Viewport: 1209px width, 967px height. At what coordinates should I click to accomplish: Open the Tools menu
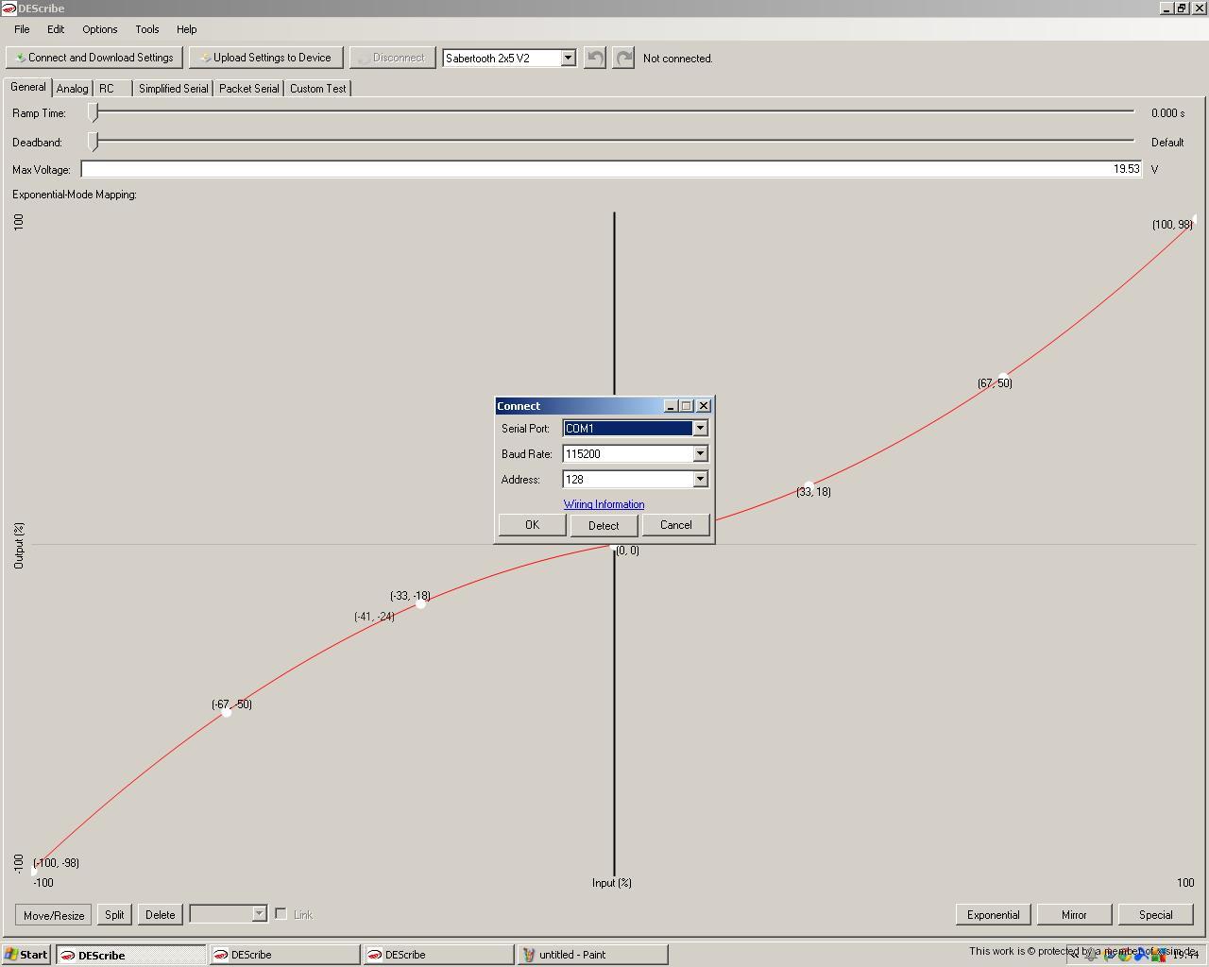(146, 29)
